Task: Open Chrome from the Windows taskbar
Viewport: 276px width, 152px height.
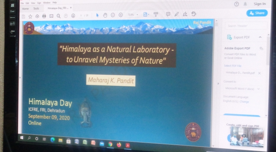Action: pos(110,144)
